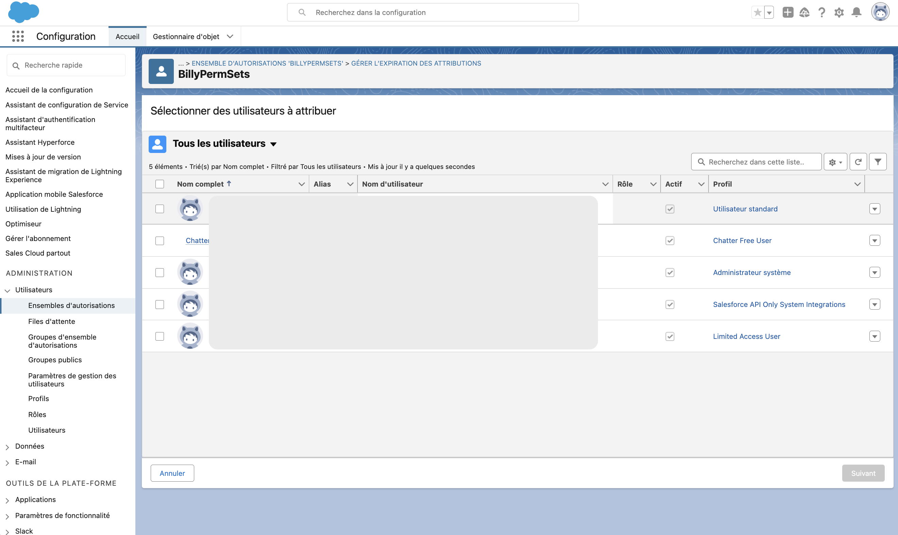Follow breadcrumb Ensemble d'autorisations 'BILLYPERMSETS'

click(267, 63)
